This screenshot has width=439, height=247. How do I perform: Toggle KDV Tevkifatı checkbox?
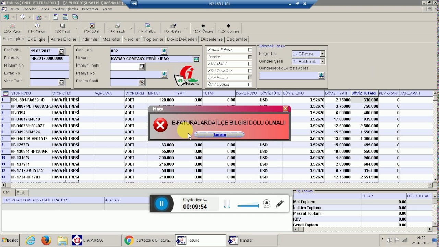250,71
